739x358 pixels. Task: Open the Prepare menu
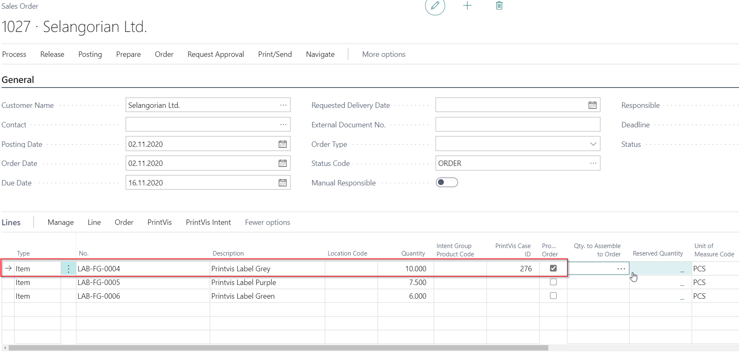[x=128, y=54]
